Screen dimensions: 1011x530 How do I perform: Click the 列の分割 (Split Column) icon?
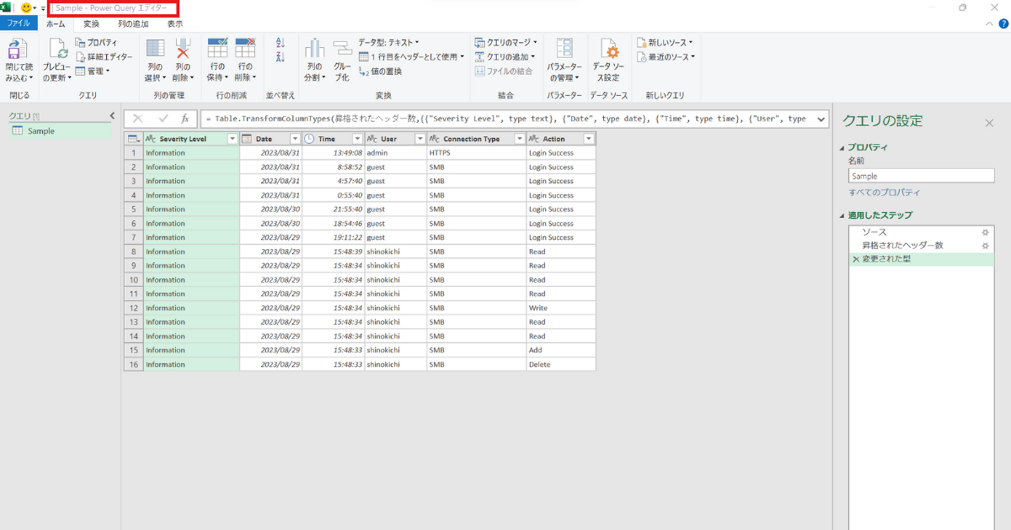[315, 49]
